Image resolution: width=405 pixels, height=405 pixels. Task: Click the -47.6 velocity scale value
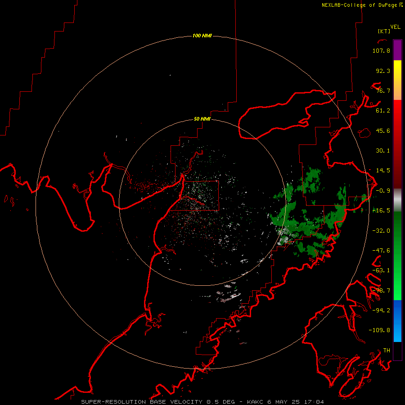381,251
